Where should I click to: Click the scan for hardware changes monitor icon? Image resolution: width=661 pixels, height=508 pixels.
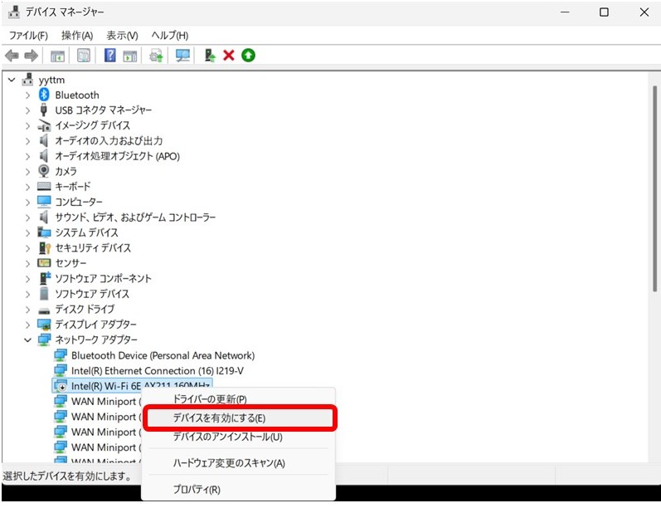coord(182,56)
